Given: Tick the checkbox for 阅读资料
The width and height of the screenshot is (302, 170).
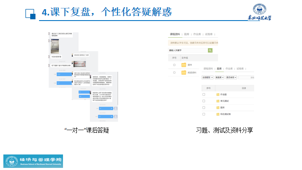Looking at the screenshot, I should point(174,73).
